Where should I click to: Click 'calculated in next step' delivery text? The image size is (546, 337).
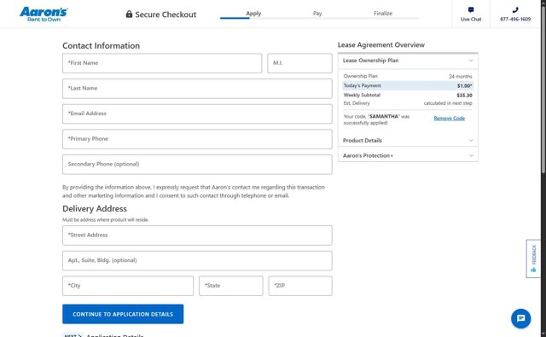click(448, 103)
